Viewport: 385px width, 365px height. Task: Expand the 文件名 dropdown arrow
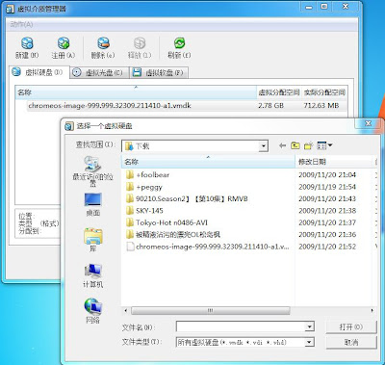310,327
